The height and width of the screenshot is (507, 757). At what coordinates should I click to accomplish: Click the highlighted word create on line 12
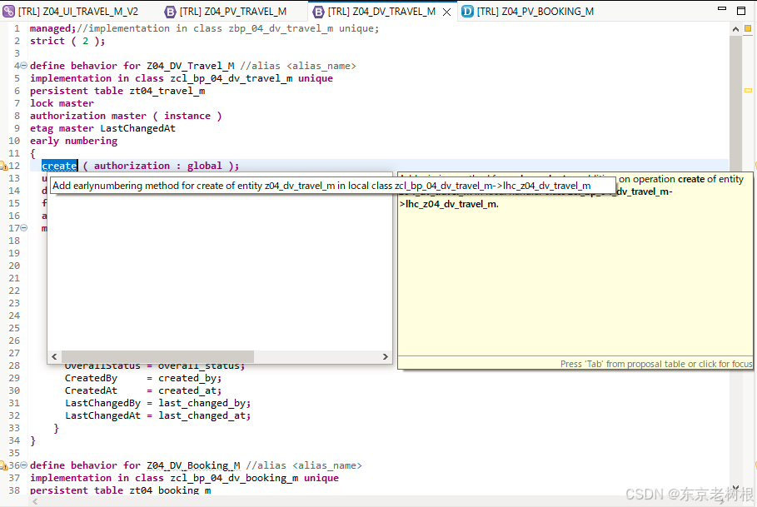(x=59, y=166)
